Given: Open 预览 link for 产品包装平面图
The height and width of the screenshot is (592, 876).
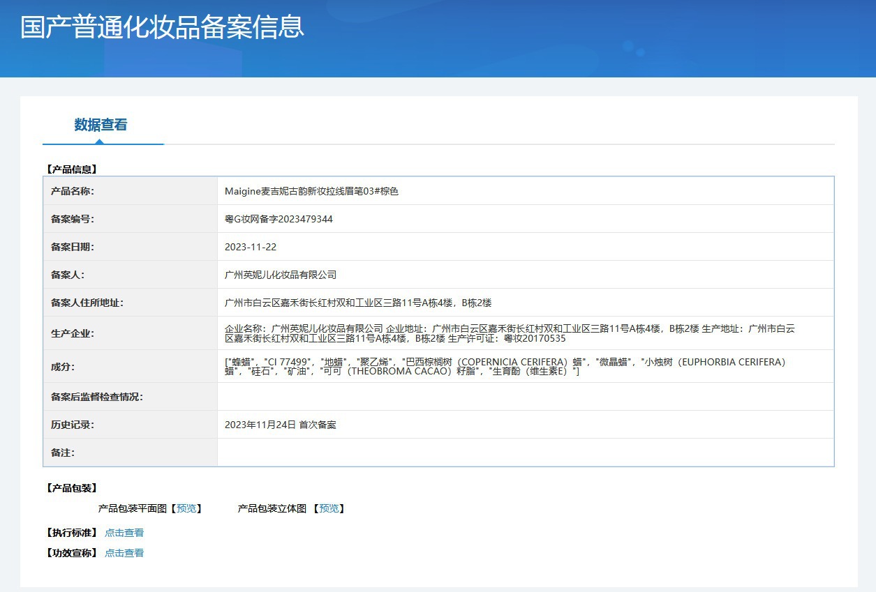Looking at the screenshot, I should pyautogui.click(x=186, y=509).
